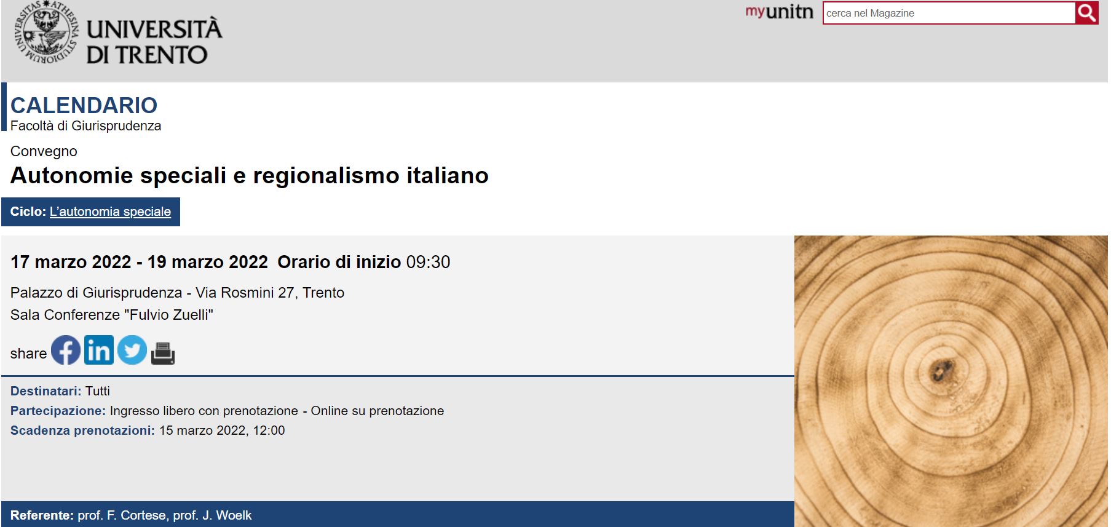Click the tree rings event image
Viewport: 1111px width, 527px height.
950,381
